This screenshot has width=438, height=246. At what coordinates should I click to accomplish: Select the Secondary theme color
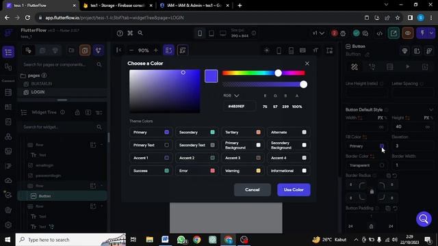tap(196, 132)
